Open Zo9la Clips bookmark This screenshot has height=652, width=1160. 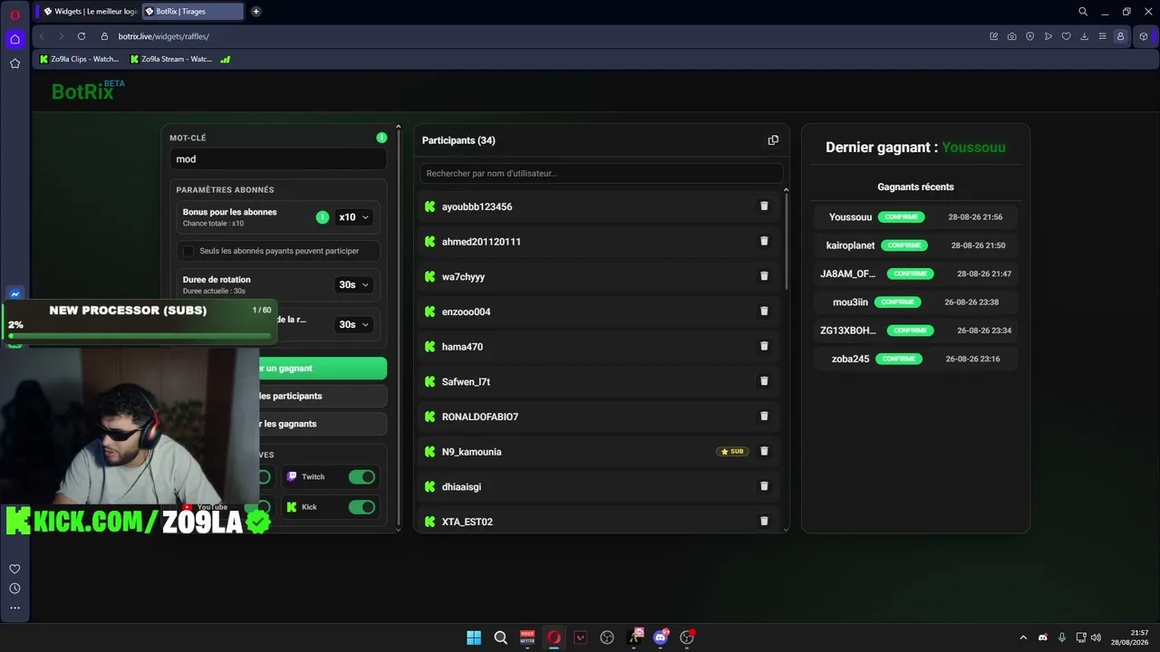(79, 59)
